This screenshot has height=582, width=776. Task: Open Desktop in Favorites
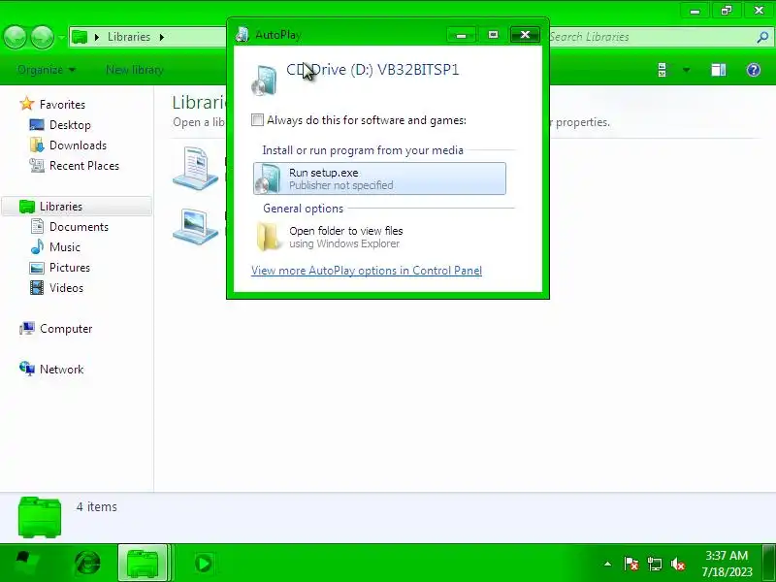[x=70, y=125]
